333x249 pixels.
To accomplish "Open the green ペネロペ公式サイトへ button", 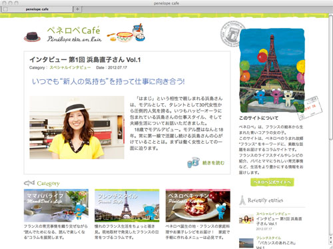I will click(x=272, y=182).
